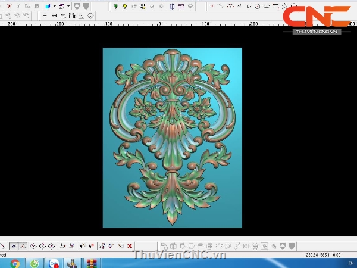Click the third diamond view icon at bottom
The height and width of the screenshot is (268, 357).
pyautogui.click(x=51, y=246)
